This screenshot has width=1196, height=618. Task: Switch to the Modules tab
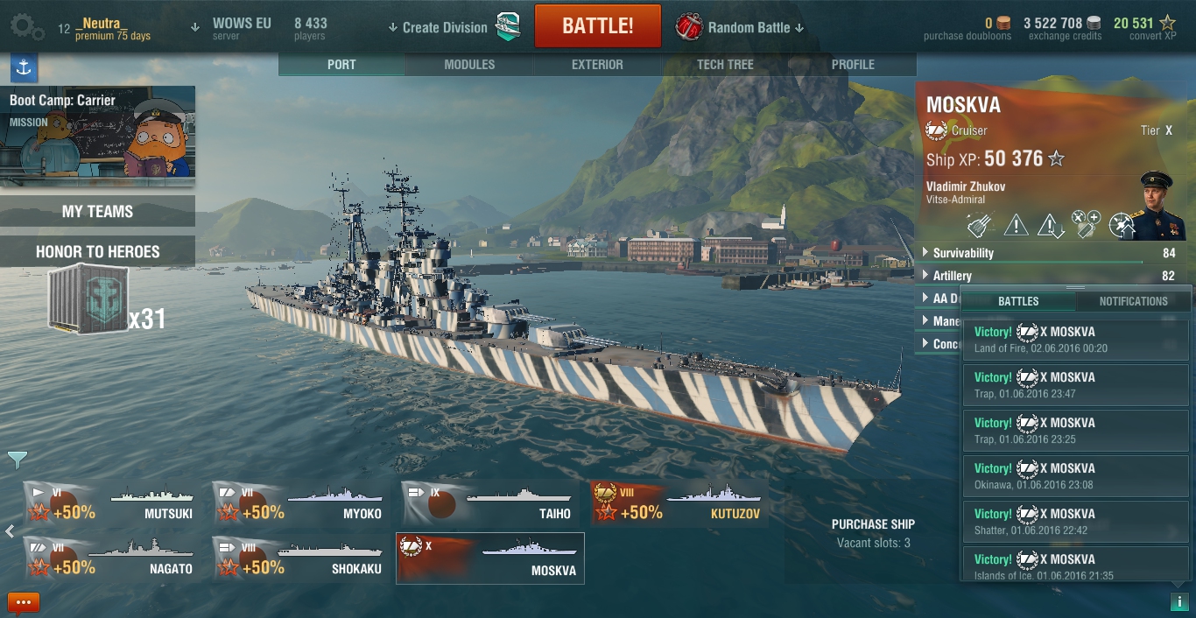click(469, 65)
